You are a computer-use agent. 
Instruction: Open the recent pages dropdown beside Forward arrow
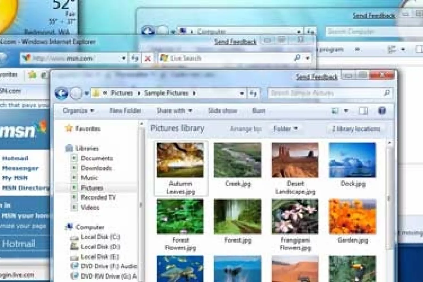(x=87, y=94)
